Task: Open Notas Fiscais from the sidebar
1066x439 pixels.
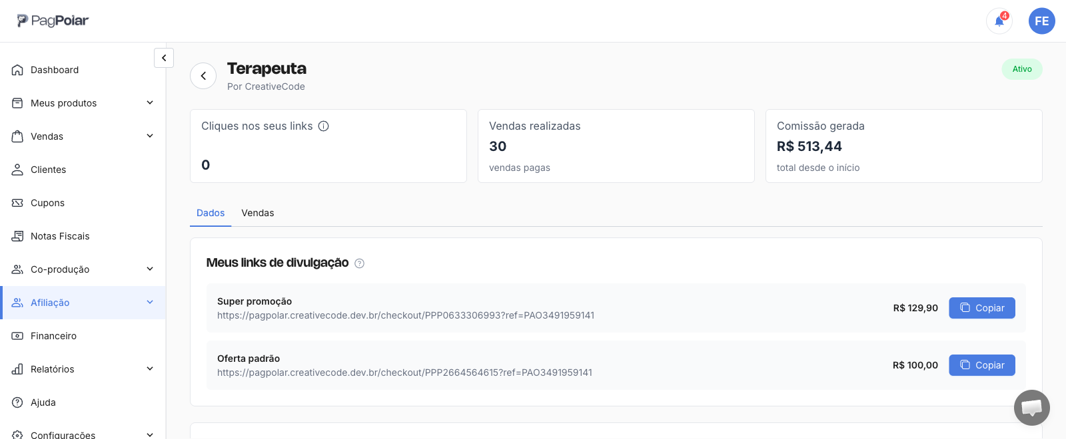Action: (83, 236)
